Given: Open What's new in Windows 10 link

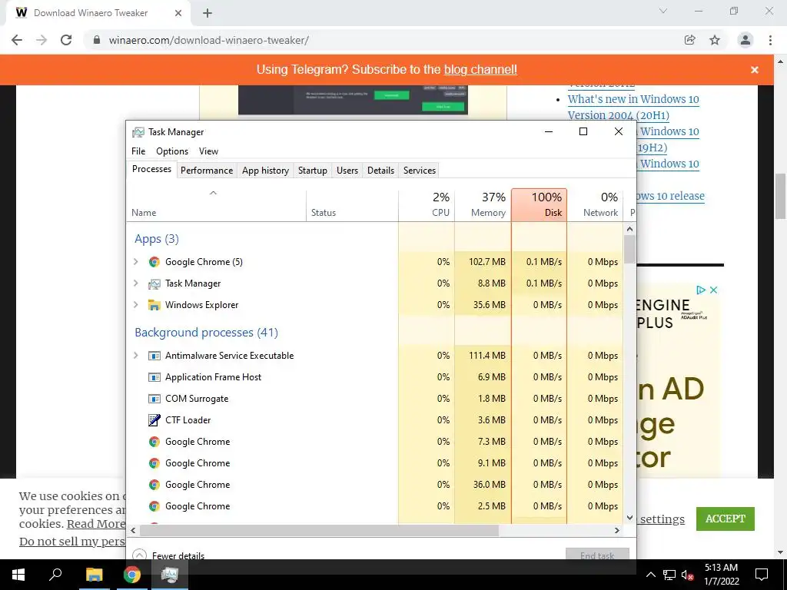Looking at the screenshot, I should (x=633, y=107).
